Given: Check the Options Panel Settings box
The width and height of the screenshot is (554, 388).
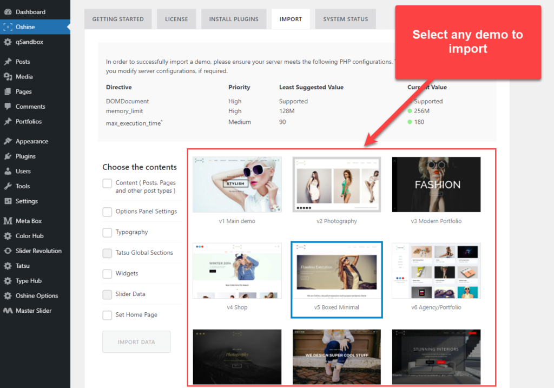Looking at the screenshot, I should tap(107, 212).
